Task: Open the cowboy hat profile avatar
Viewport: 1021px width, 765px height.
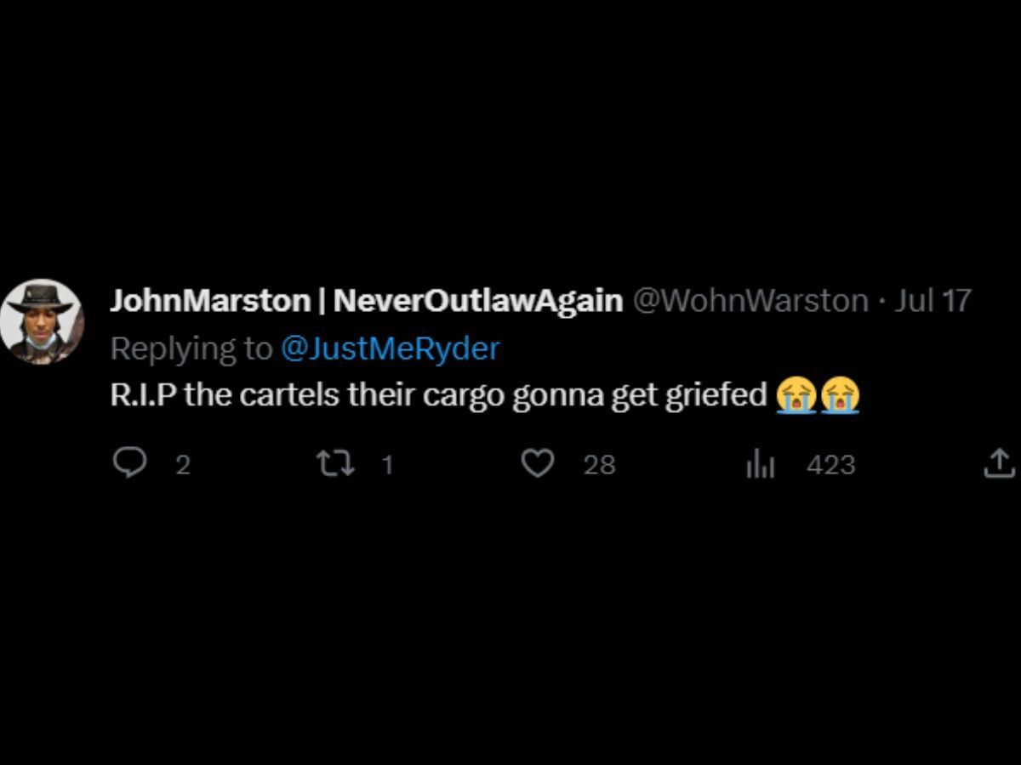Action: pos(42,322)
